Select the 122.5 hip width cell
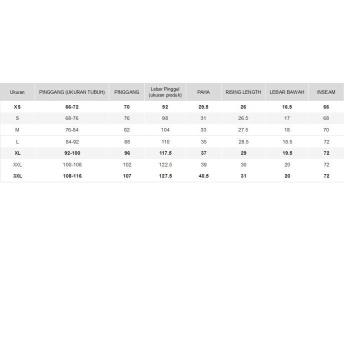This screenshot has height=344, width=344. (165, 164)
